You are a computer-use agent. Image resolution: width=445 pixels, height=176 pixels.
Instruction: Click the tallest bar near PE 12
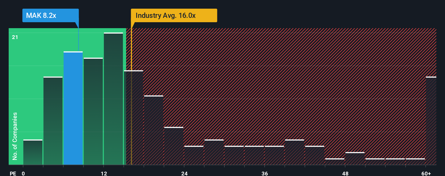pyautogui.click(x=113, y=99)
